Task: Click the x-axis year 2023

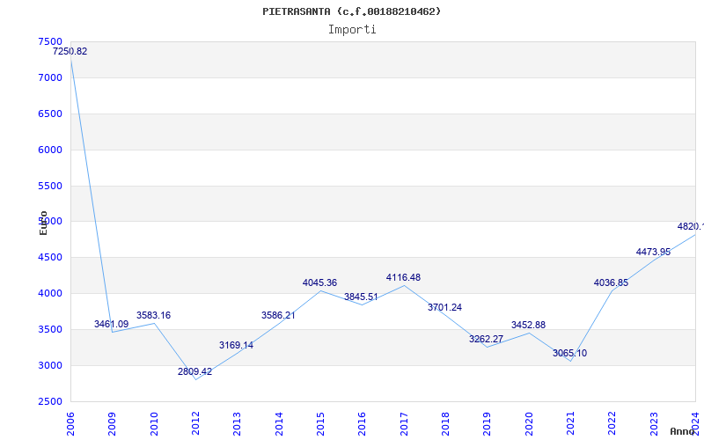Action: click(x=654, y=424)
